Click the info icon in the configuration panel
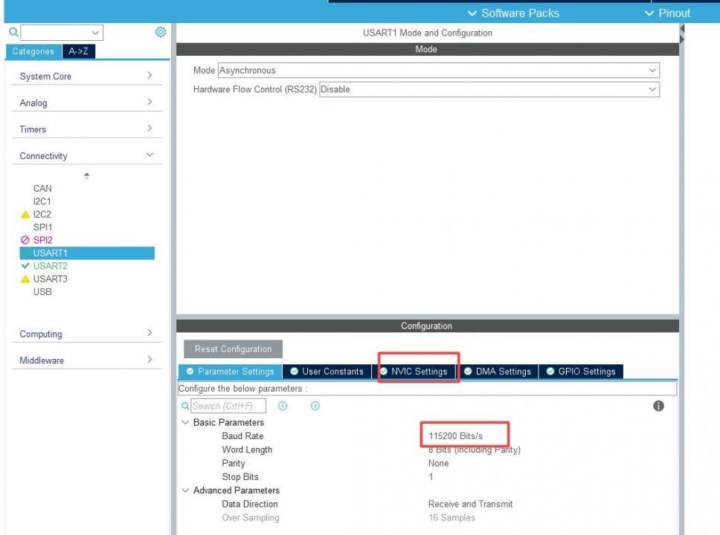 [658, 406]
